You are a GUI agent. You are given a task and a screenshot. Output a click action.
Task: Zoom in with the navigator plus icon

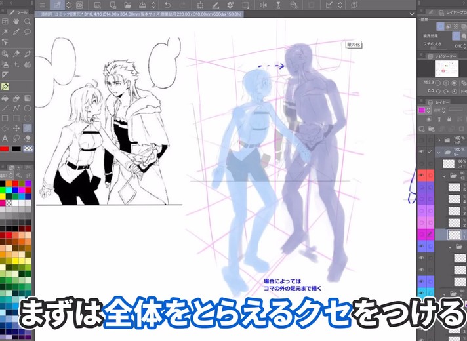(x=446, y=83)
